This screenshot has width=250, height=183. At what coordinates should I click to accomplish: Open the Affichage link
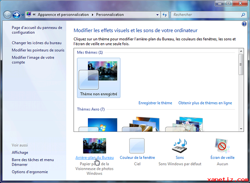[20, 153]
